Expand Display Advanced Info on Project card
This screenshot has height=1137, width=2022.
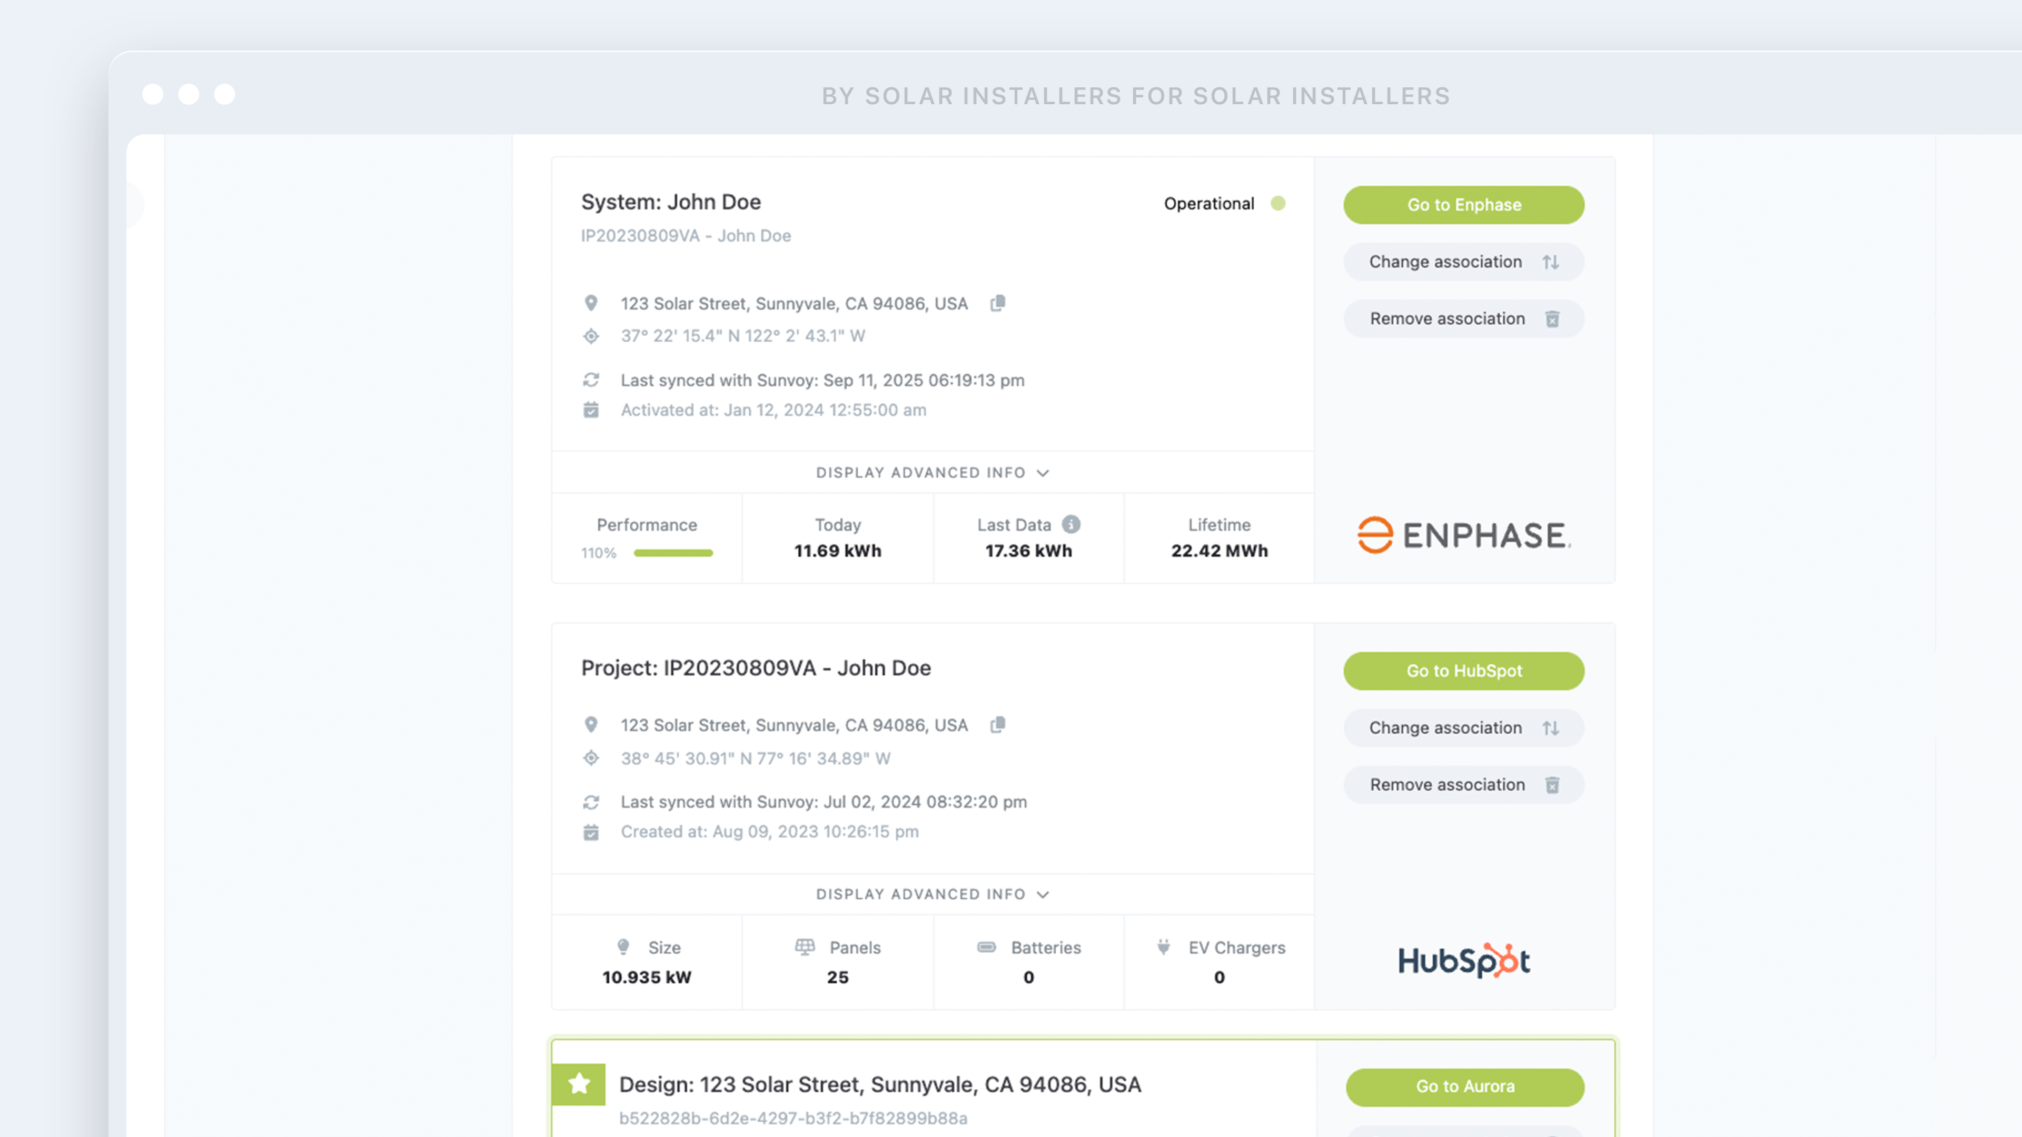933,894
